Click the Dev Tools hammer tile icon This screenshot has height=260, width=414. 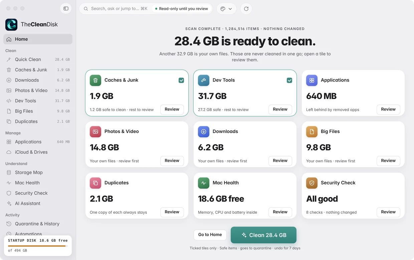[x=204, y=80]
